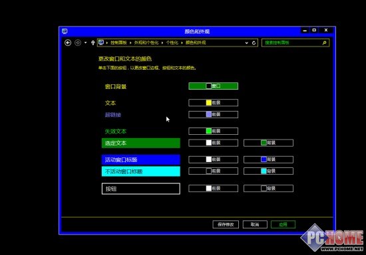Viewport: 366px width, 255px height.
Task: Expand the address bar history dropdown
Action: click(246, 43)
